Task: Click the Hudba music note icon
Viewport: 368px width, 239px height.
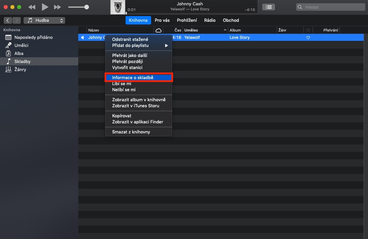Action: (x=30, y=20)
